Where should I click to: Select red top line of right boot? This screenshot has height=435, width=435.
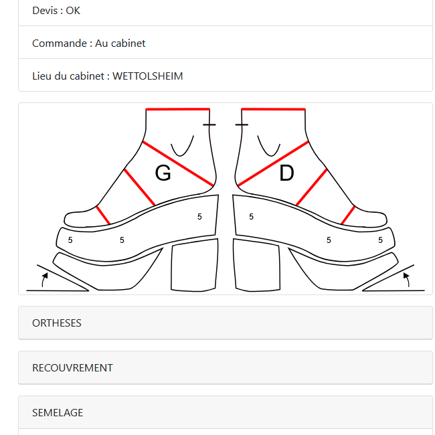click(x=274, y=109)
